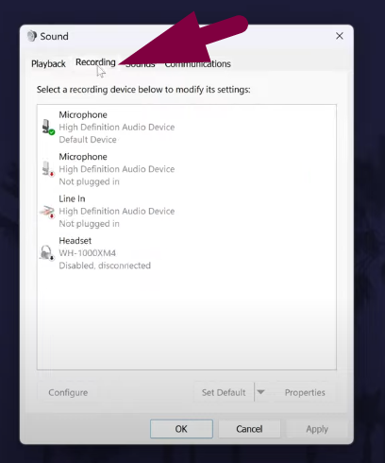Click the Configure button
Screen dimensions: 385x463
point(68,392)
